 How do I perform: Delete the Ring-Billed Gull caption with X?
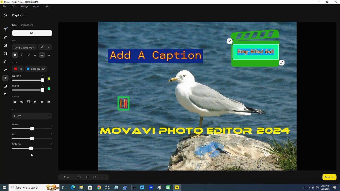[229, 41]
